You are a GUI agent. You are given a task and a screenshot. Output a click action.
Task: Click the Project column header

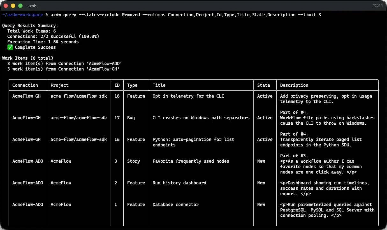(x=60, y=85)
